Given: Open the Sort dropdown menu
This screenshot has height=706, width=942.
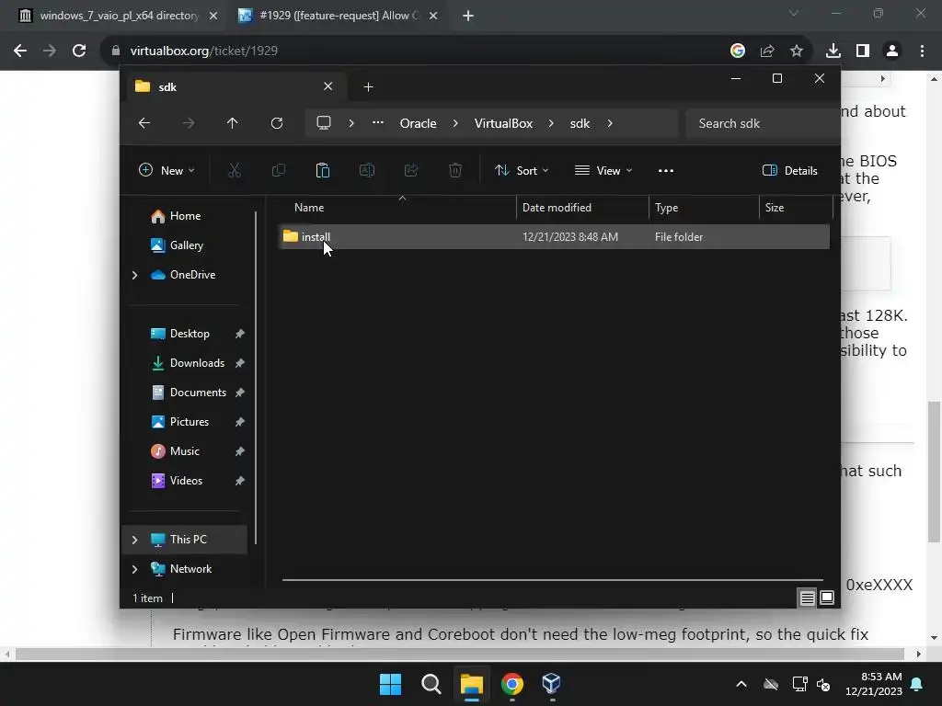Looking at the screenshot, I should click(522, 170).
